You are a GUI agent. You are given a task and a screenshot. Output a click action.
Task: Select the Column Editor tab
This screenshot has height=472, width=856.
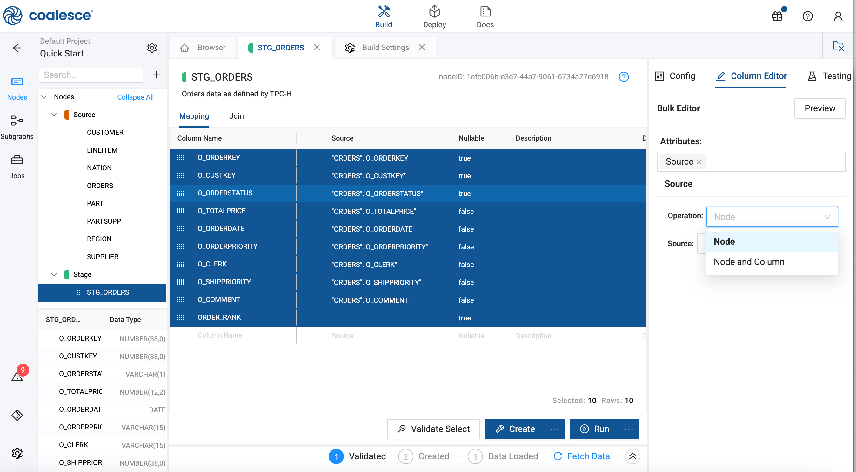pyautogui.click(x=751, y=76)
